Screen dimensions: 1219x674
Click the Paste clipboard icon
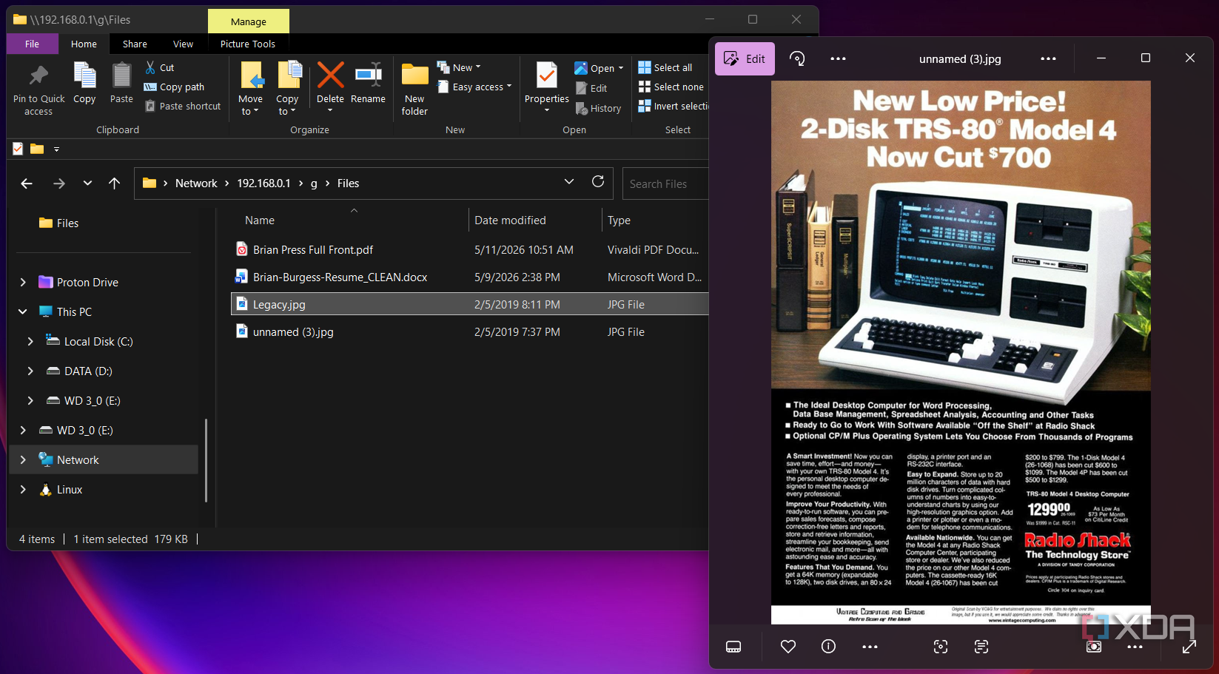(121, 75)
